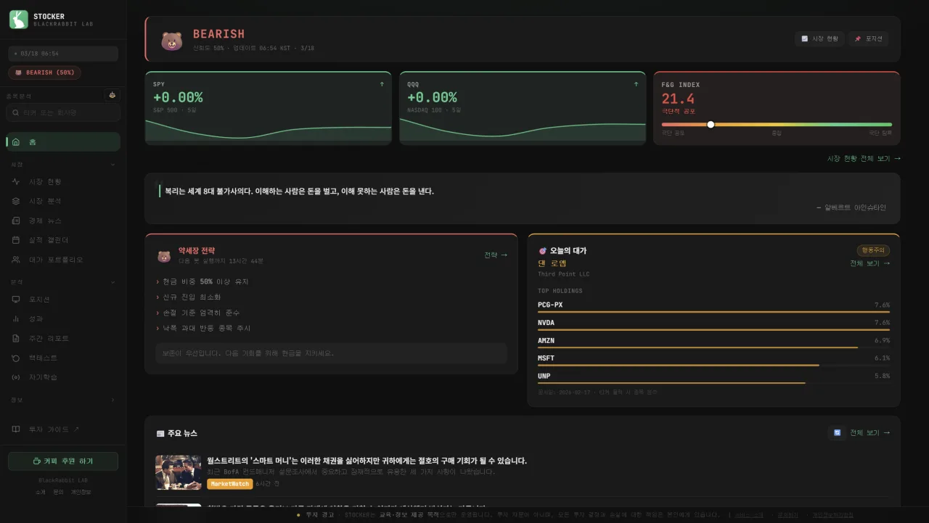The image size is (929, 523).
Task: Open the 투자 가이드 menu entry
Action: 44,429
